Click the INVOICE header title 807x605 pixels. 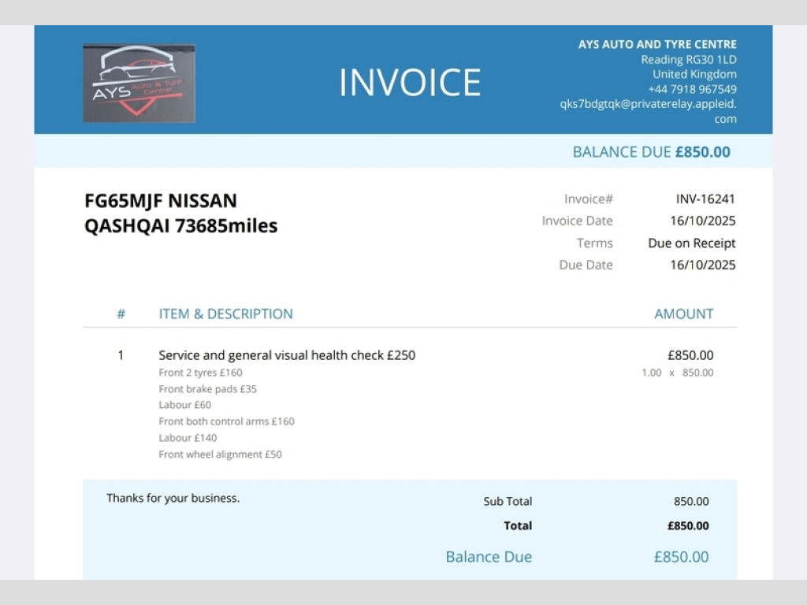coord(409,83)
